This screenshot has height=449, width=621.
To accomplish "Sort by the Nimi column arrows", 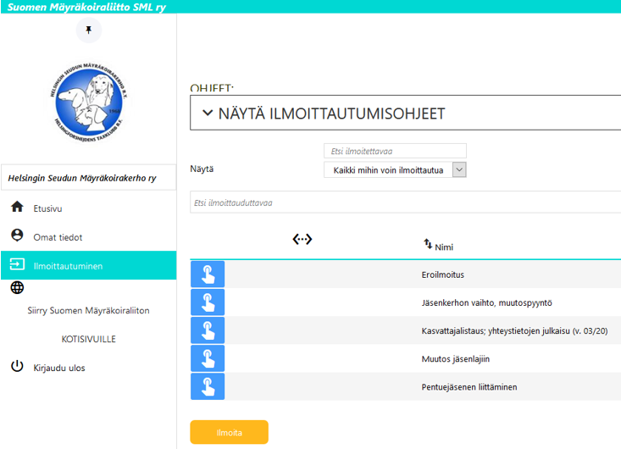I will coord(428,244).
